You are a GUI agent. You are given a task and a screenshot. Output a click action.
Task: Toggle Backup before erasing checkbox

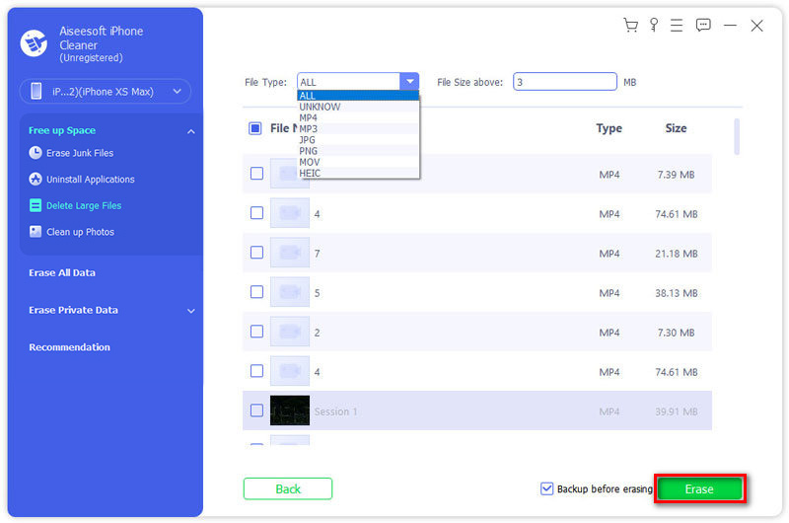pos(547,489)
